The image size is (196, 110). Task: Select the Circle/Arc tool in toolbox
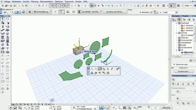[7, 70]
